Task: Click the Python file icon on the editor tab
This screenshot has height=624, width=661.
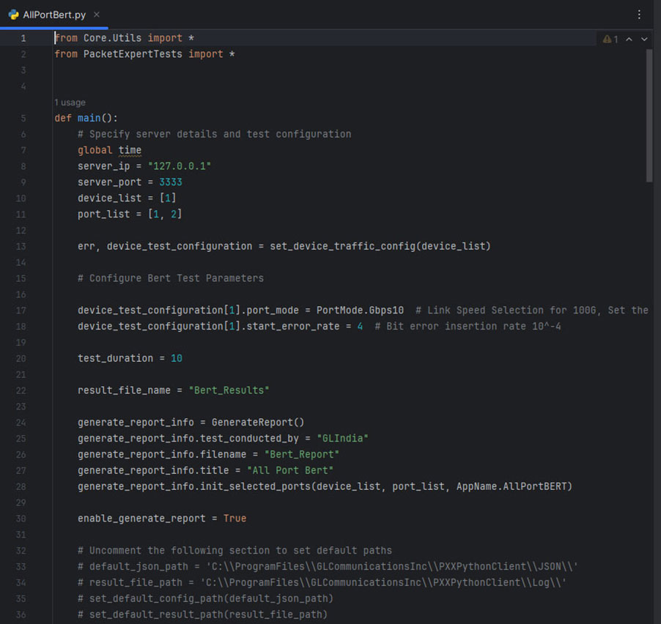Action: (x=12, y=14)
